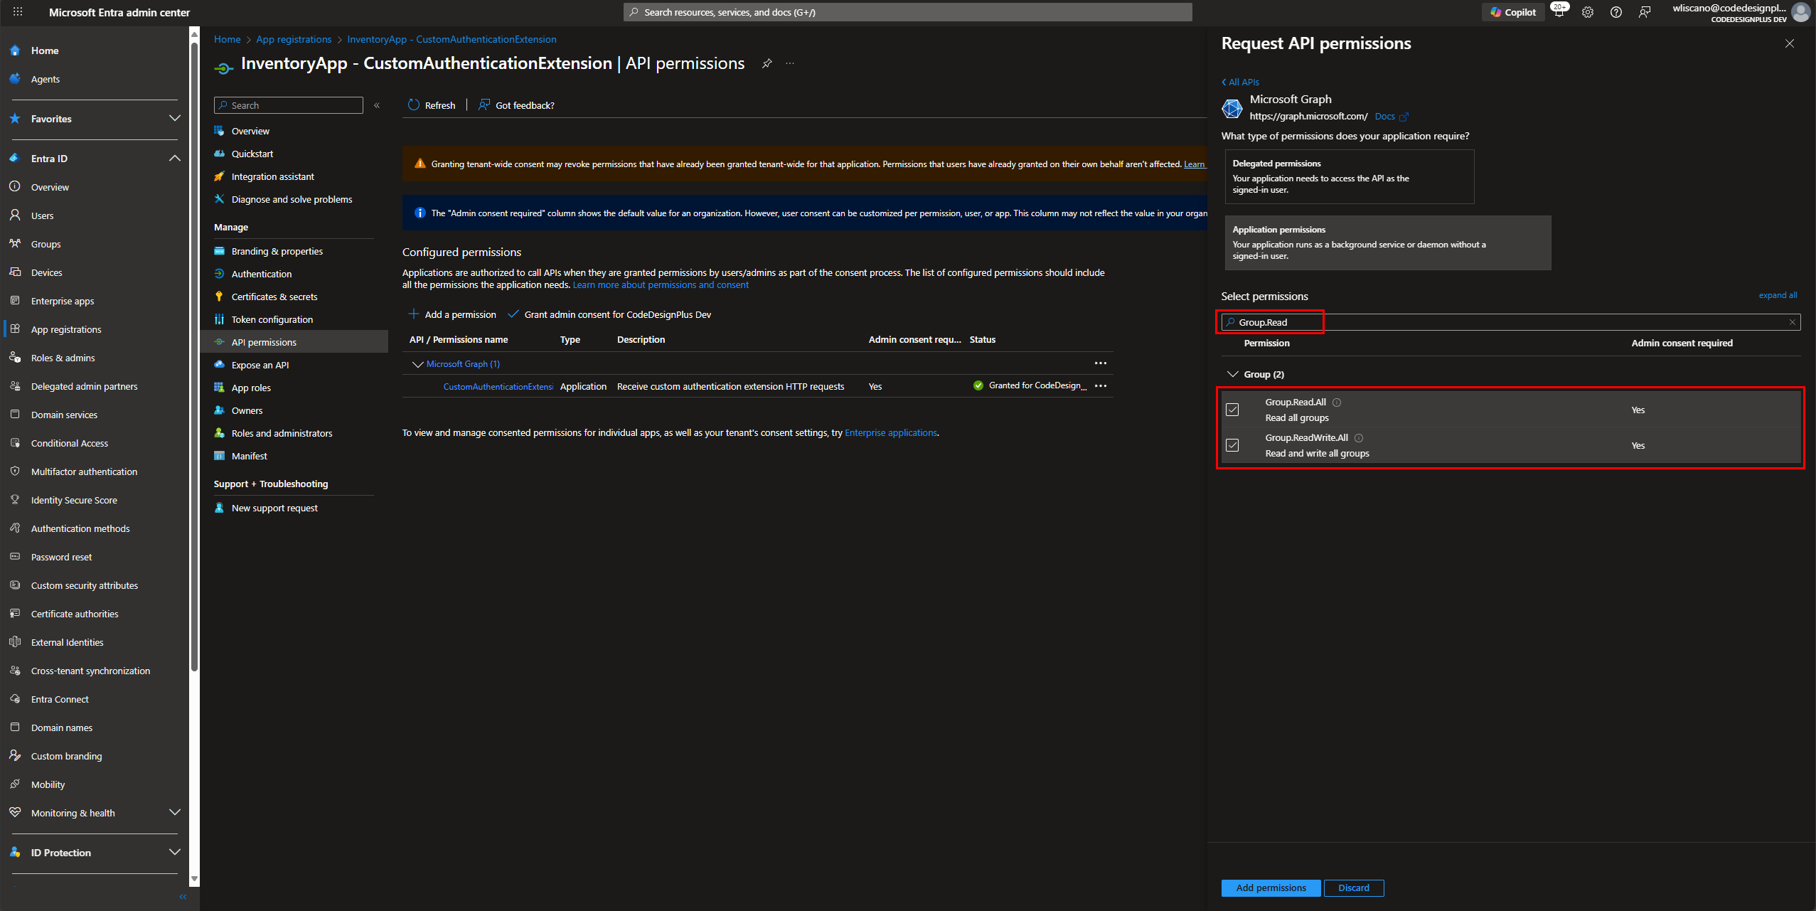Open more options for CustomAuthenticationExtension row

click(1101, 386)
